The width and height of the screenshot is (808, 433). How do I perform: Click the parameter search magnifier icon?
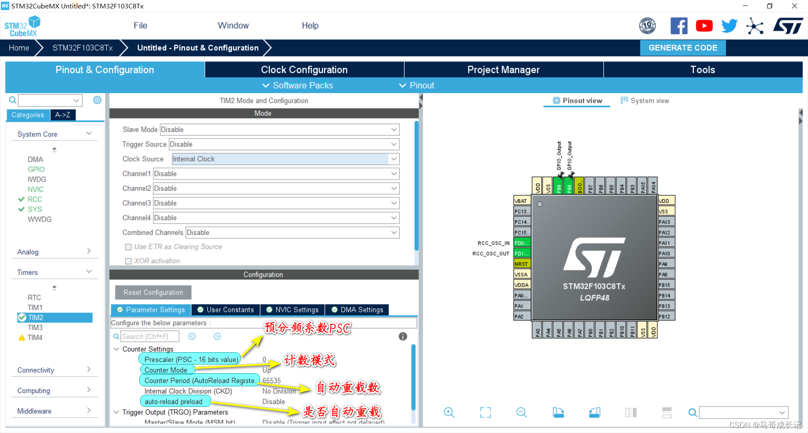116,336
